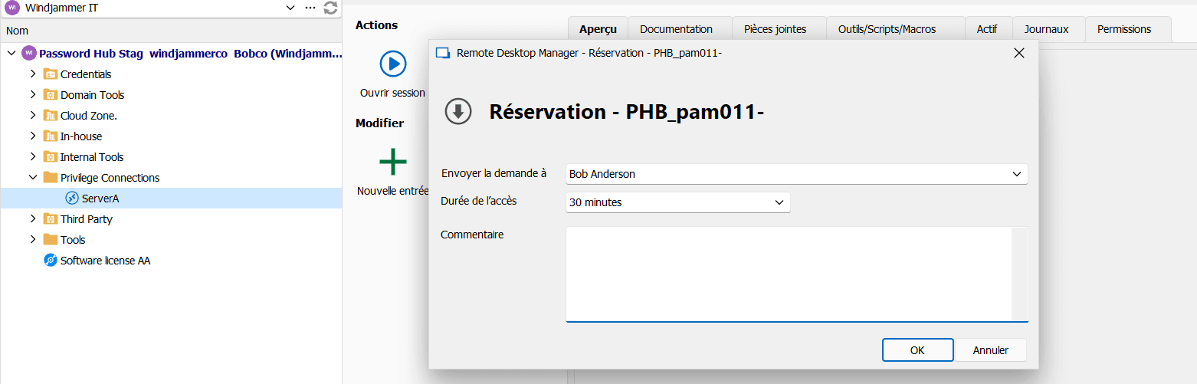1197x384 pixels.
Task: Click the purple WI vault avatar icon
Action: coord(11,8)
